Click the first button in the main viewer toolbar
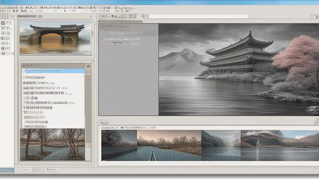Viewport: 319px width, 179px height. [102, 16]
